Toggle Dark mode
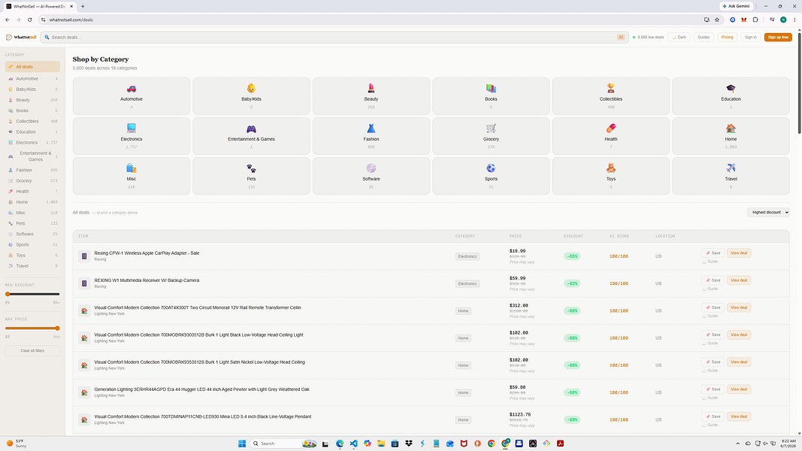802x451 pixels. point(679,38)
